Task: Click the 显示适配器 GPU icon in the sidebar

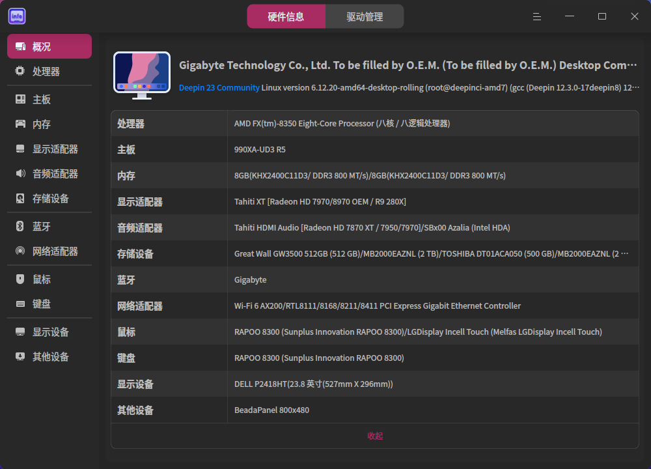Action: pyautogui.click(x=20, y=149)
